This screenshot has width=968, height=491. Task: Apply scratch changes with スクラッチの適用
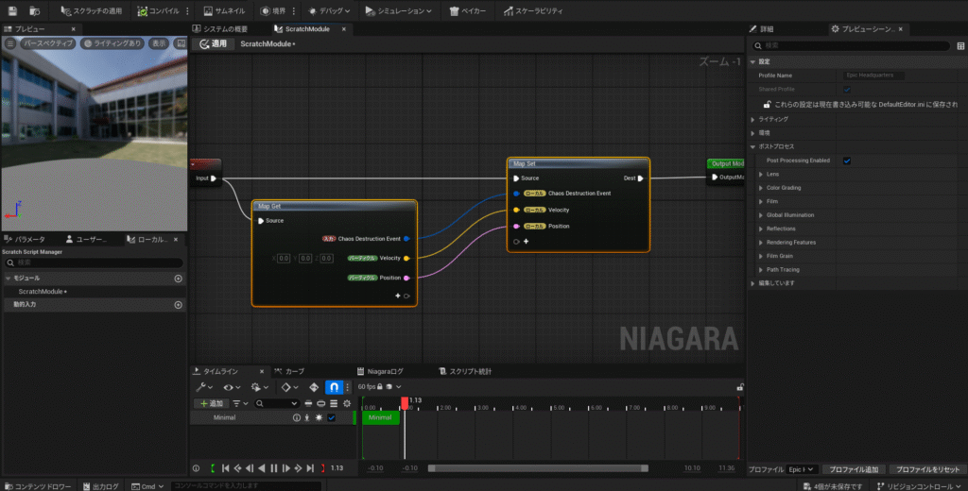[x=92, y=11]
